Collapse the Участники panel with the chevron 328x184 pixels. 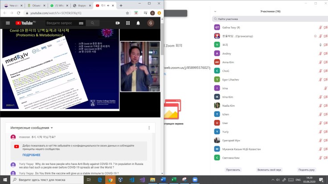215,11
